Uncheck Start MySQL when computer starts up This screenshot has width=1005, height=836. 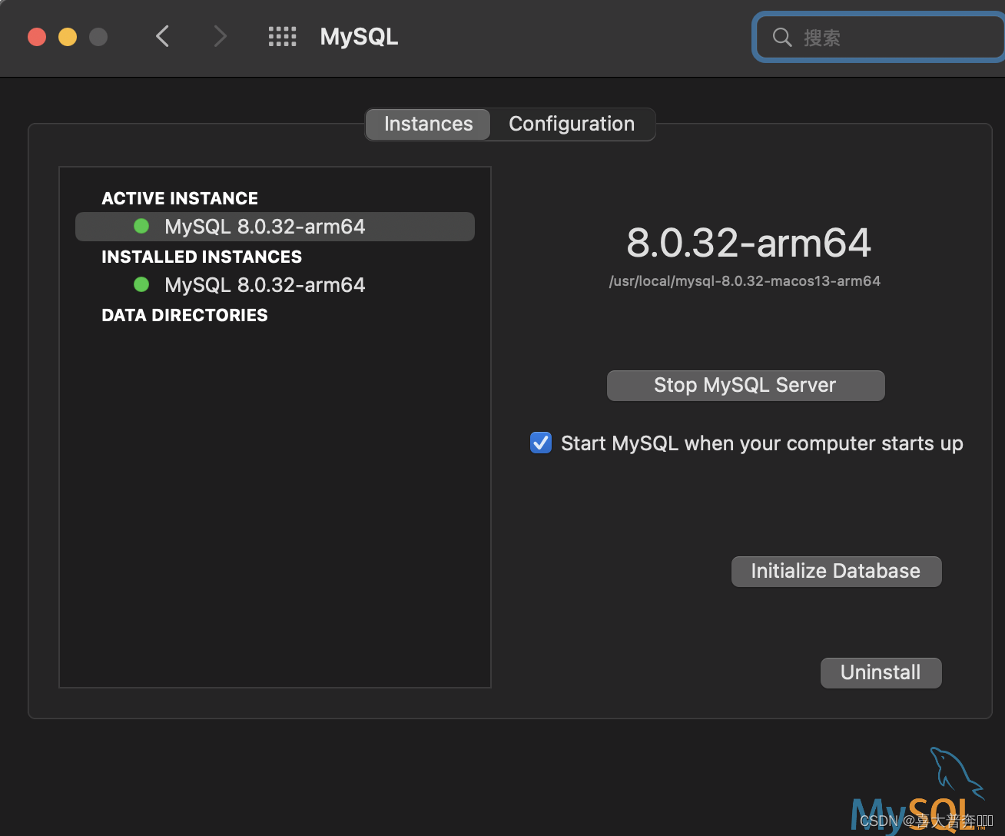[541, 443]
